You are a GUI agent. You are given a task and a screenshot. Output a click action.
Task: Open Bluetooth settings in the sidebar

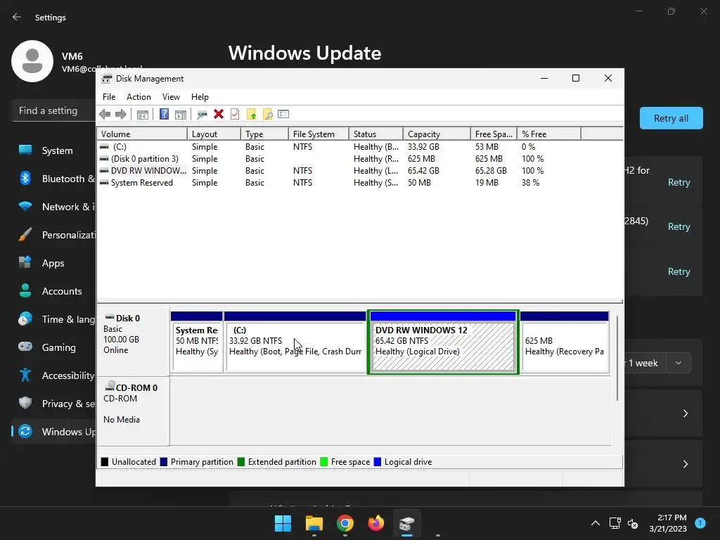click(x=53, y=179)
